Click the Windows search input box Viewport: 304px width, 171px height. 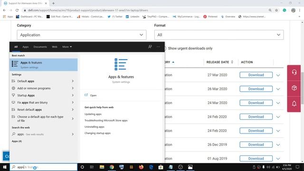44,167
